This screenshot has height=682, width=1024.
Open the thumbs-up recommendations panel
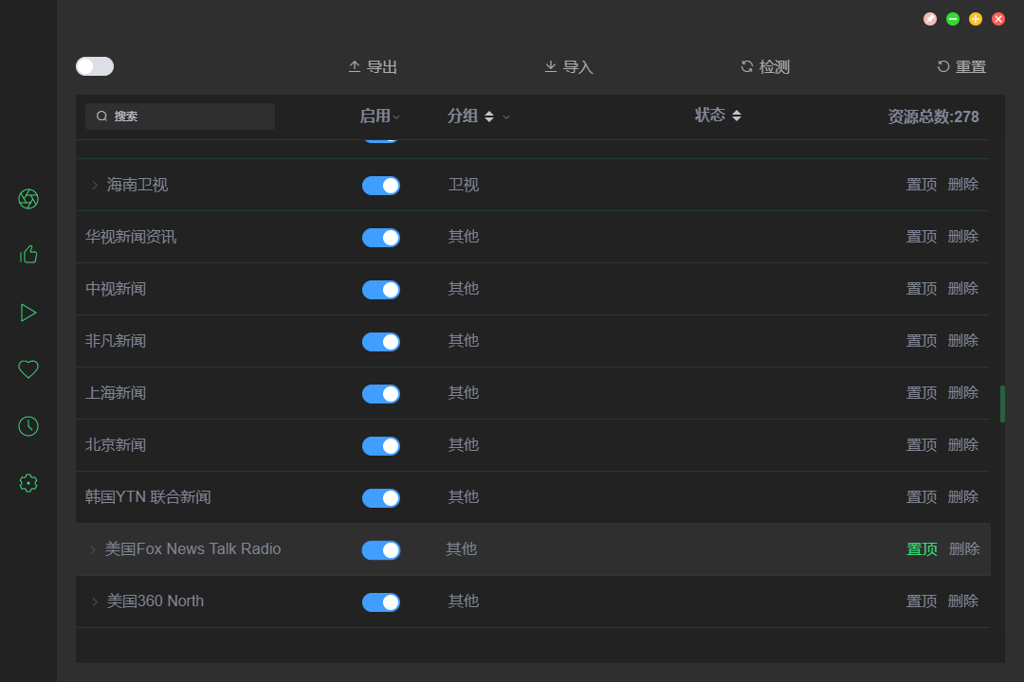click(27, 254)
